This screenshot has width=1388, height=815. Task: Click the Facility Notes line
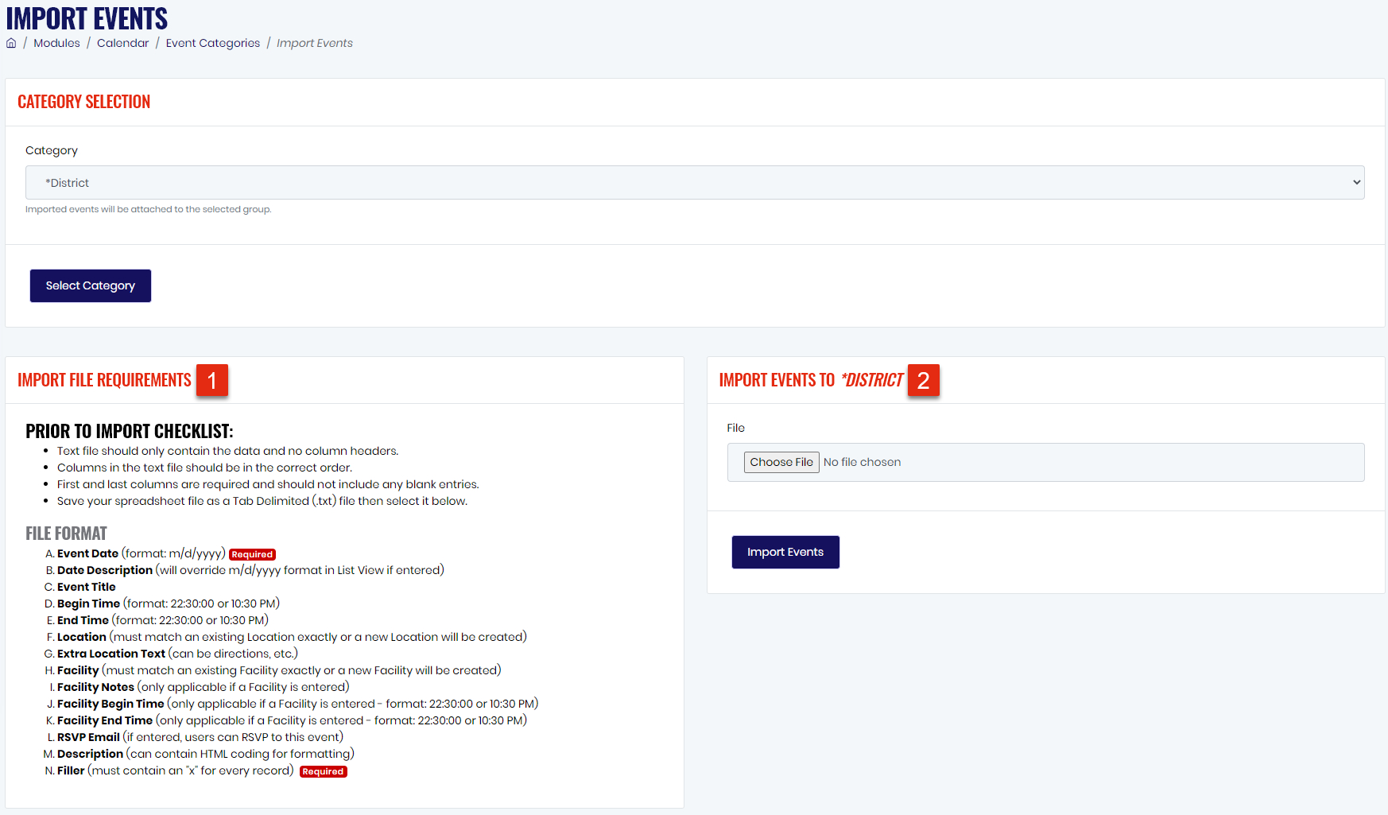coord(204,687)
